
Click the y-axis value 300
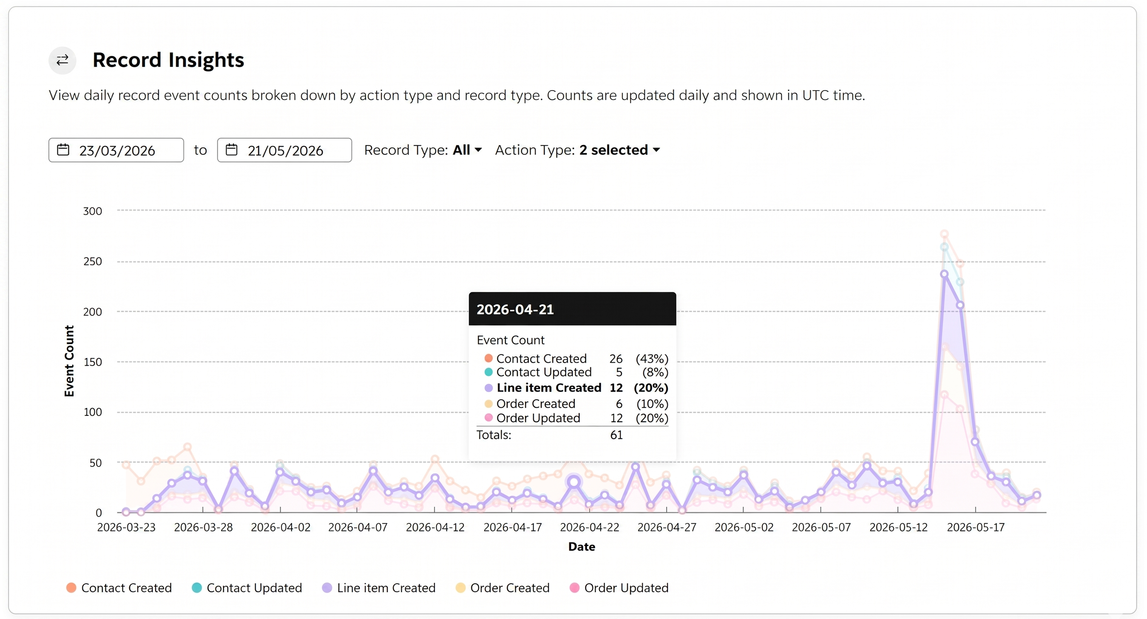pyautogui.click(x=93, y=211)
